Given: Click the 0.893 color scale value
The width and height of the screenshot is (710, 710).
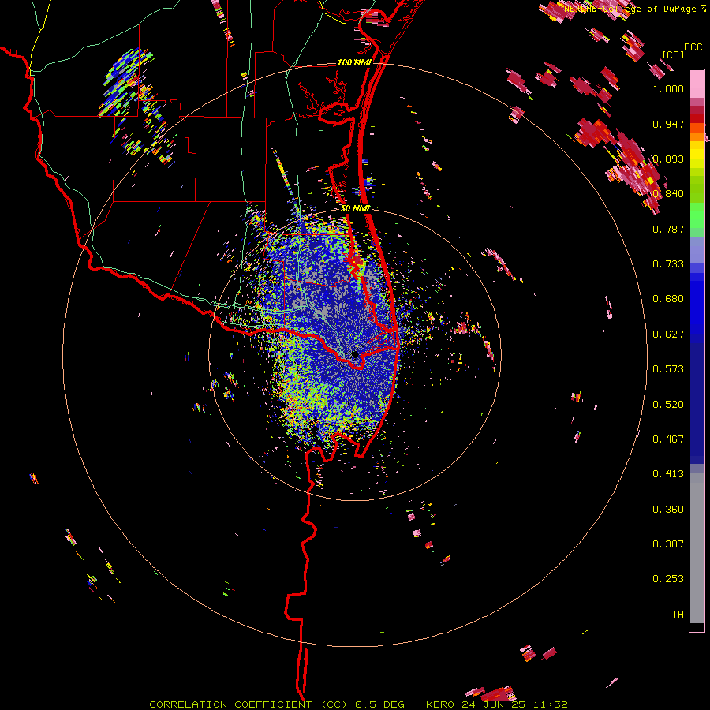Looking at the screenshot, I should click(x=668, y=159).
